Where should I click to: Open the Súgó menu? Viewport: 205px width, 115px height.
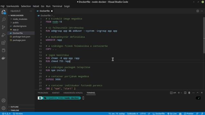click(67, 6)
